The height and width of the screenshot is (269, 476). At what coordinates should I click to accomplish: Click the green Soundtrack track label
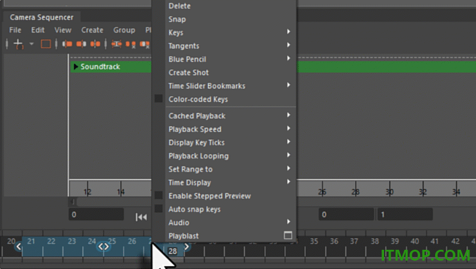point(100,67)
